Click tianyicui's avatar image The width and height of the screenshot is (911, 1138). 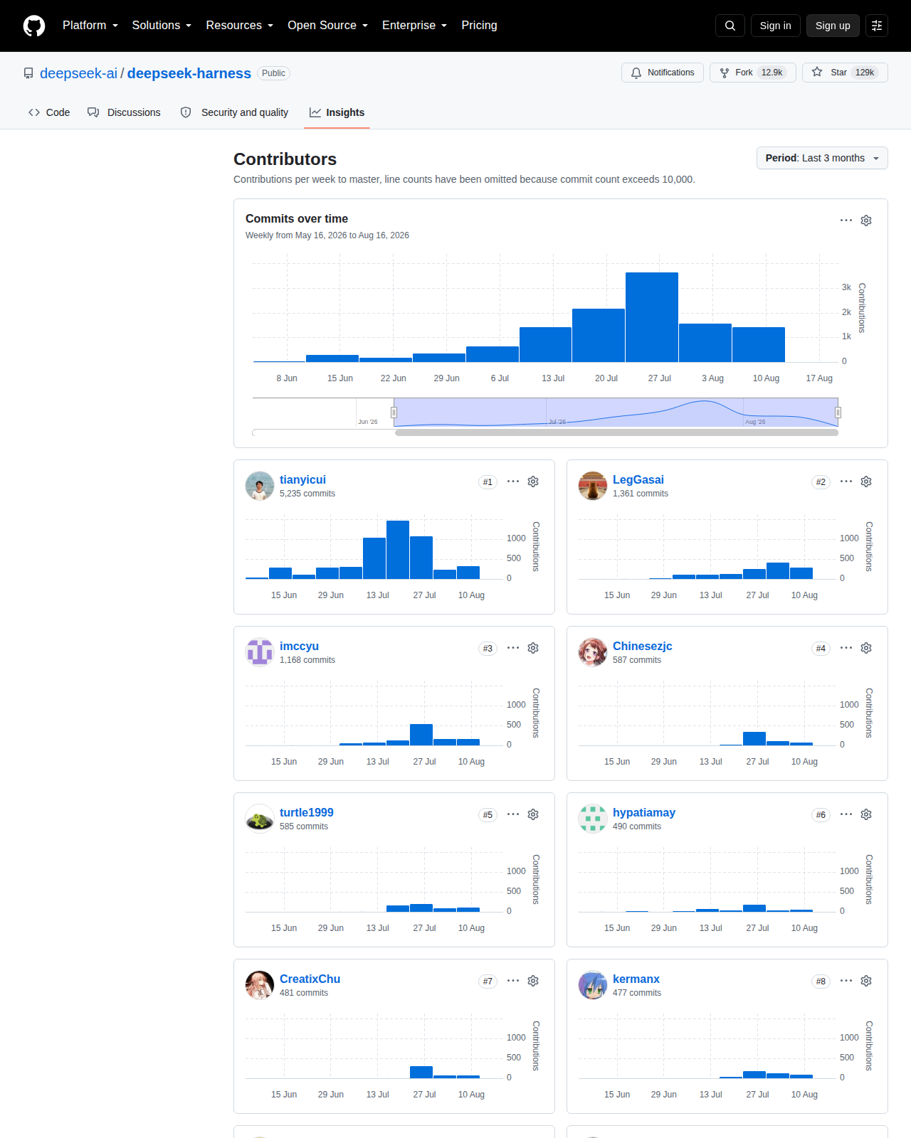(260, 486)
